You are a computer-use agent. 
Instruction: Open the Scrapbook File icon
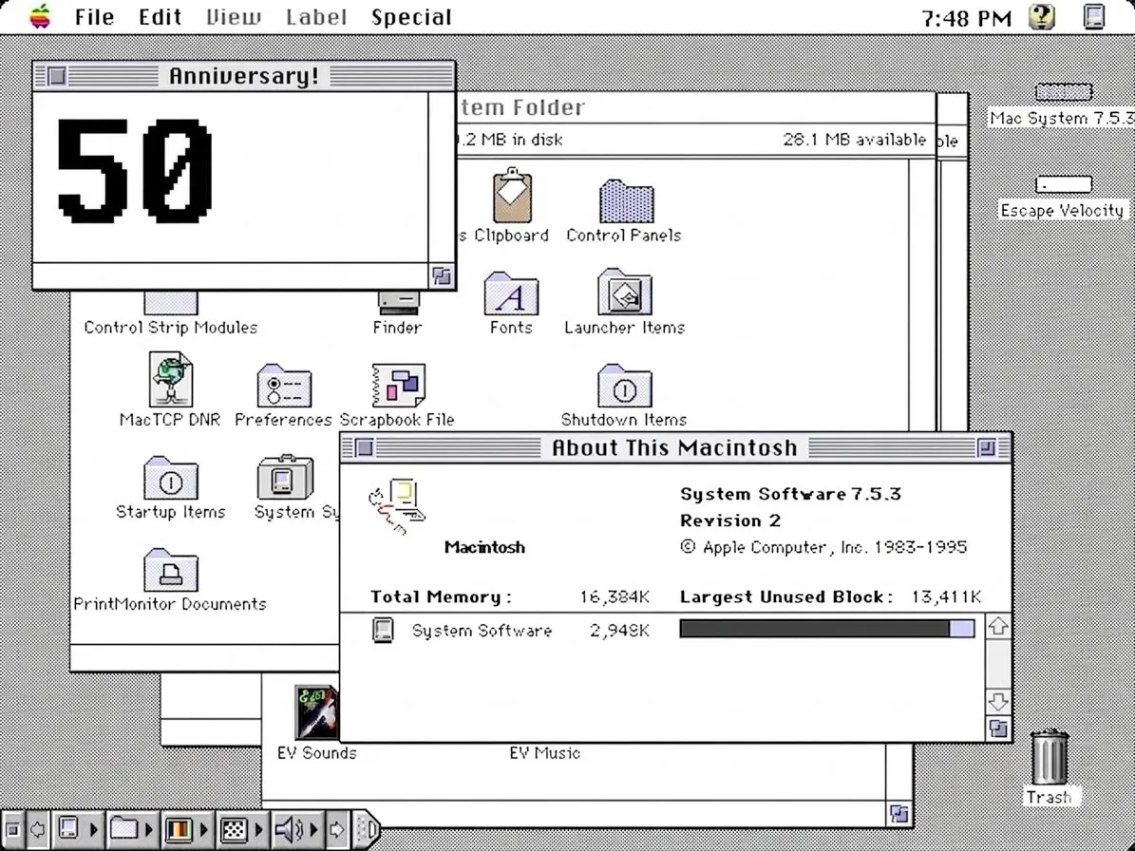pos(397,383)
